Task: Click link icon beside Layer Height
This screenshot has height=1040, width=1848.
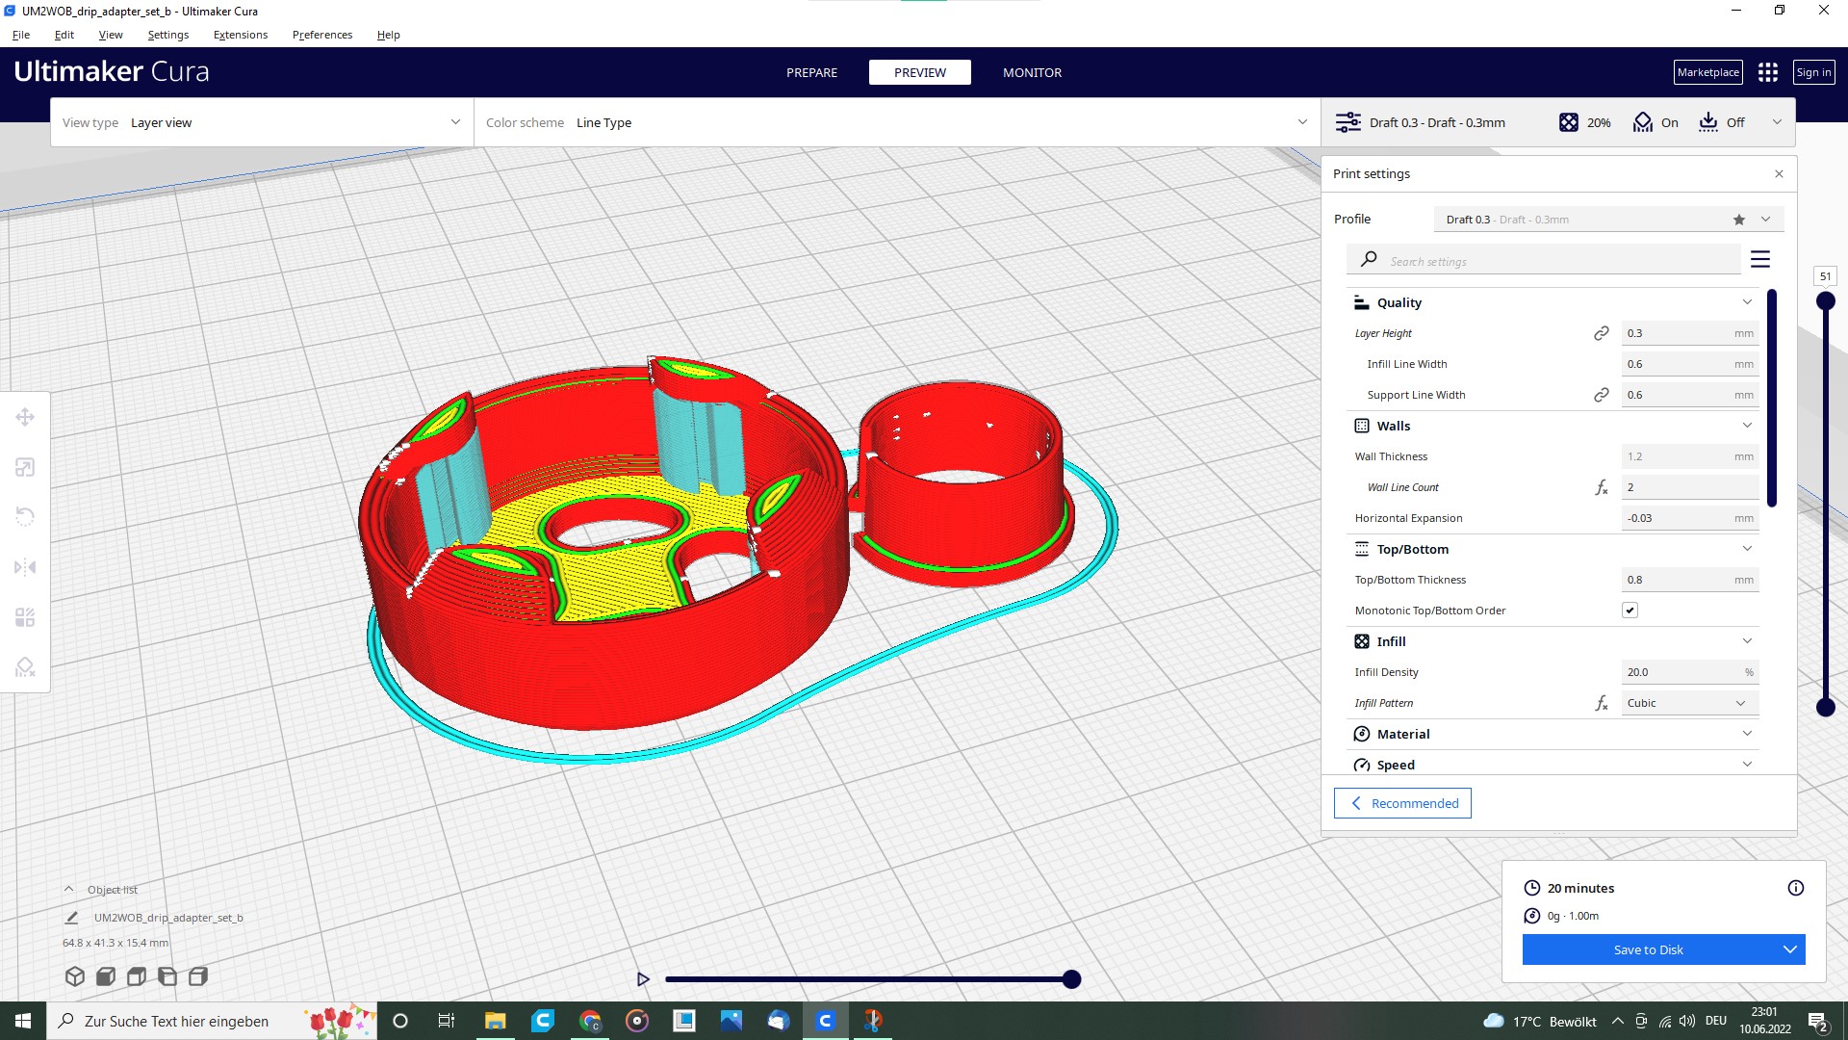Action: click(x=1602, y=333)
